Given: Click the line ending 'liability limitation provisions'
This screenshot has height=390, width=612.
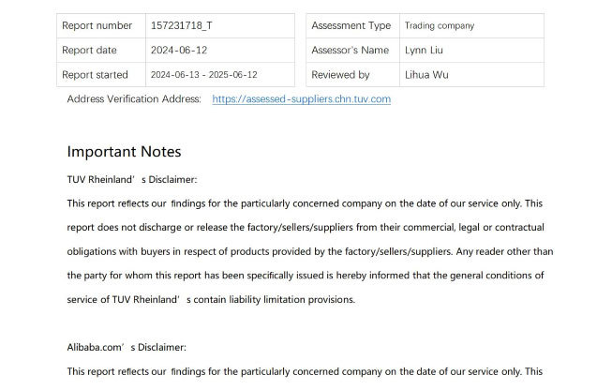Looking at the screenshot, I should pyautogui.click(x=211, y=299).
